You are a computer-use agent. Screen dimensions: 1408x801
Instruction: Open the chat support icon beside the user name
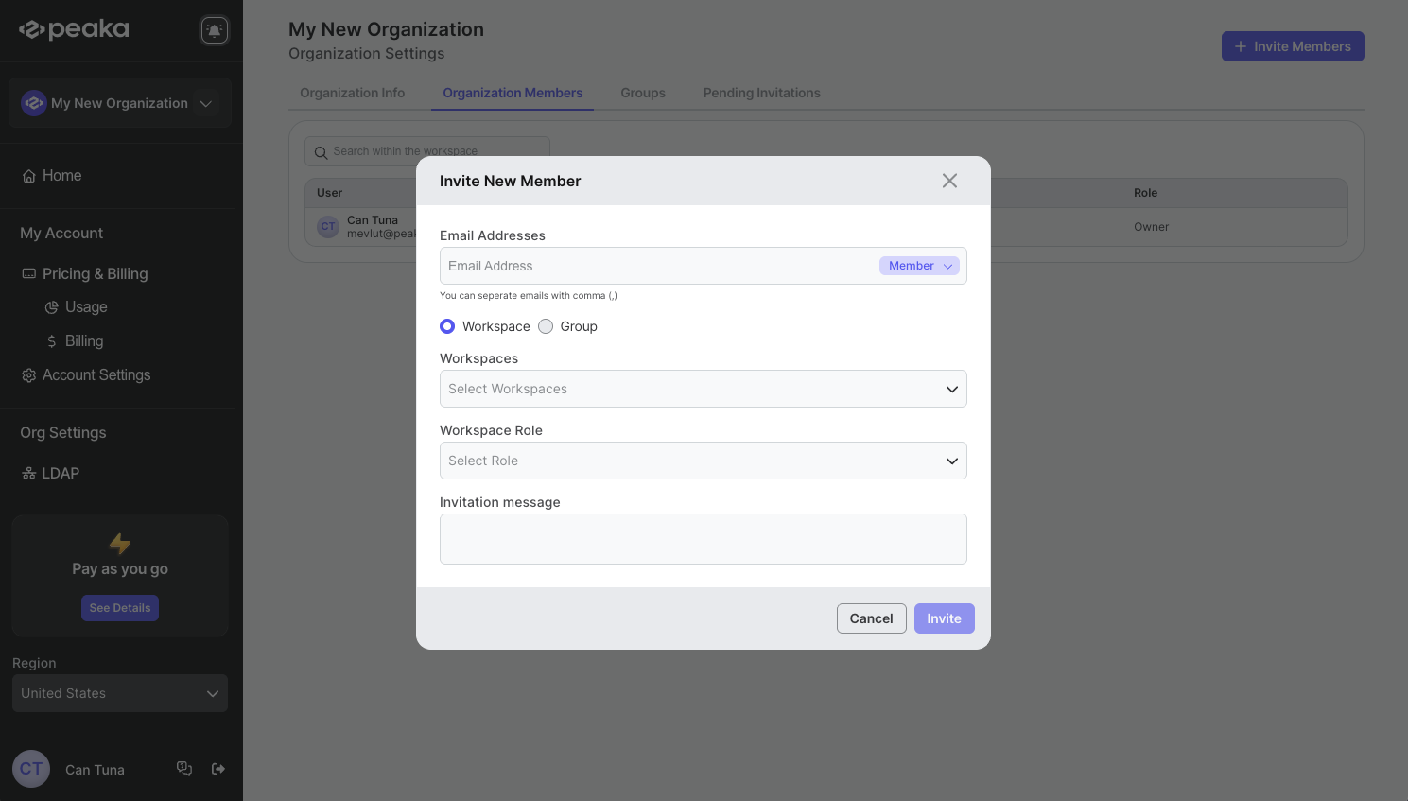[x=184, y=769]
